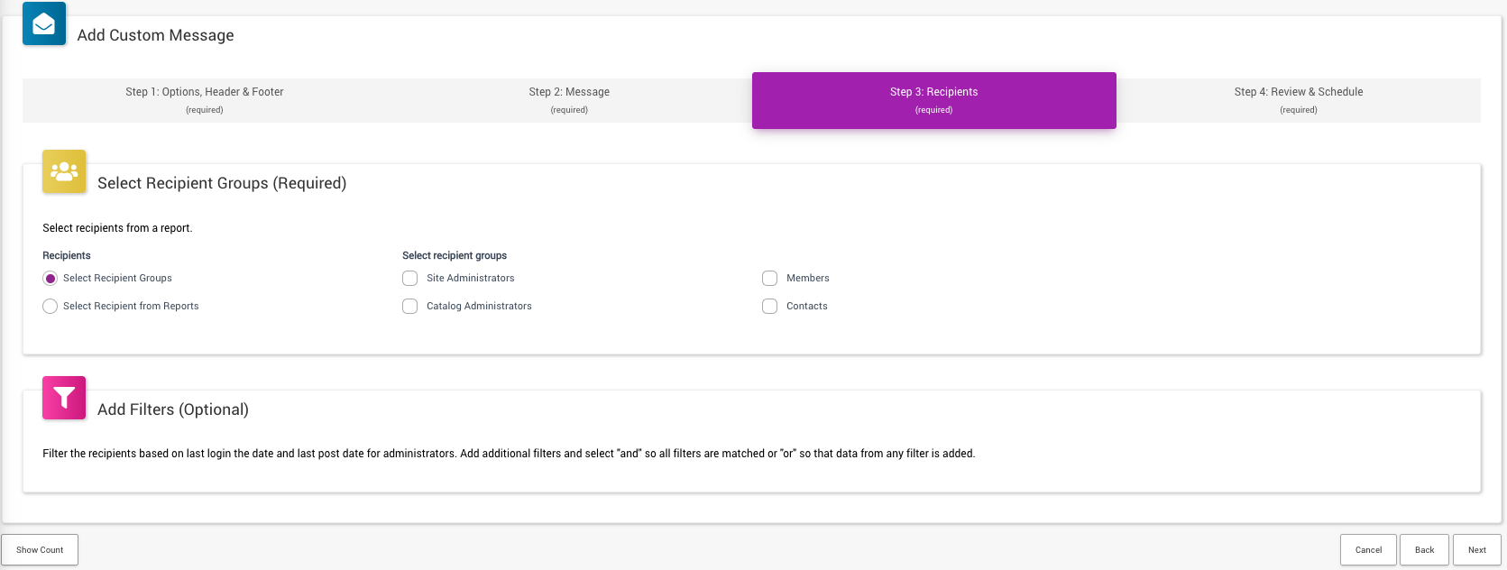Click the Members label text
The height and width of the screenshot is (570, 1507).
[x=808, y=279]
